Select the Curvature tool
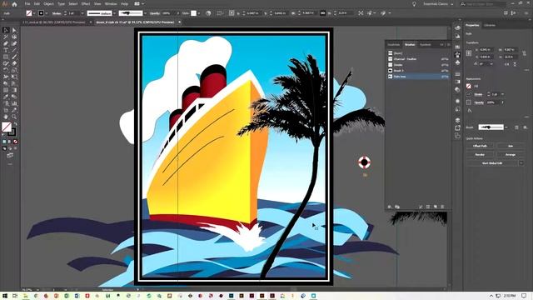The image size is (533, 300). (x=14, y=43)
